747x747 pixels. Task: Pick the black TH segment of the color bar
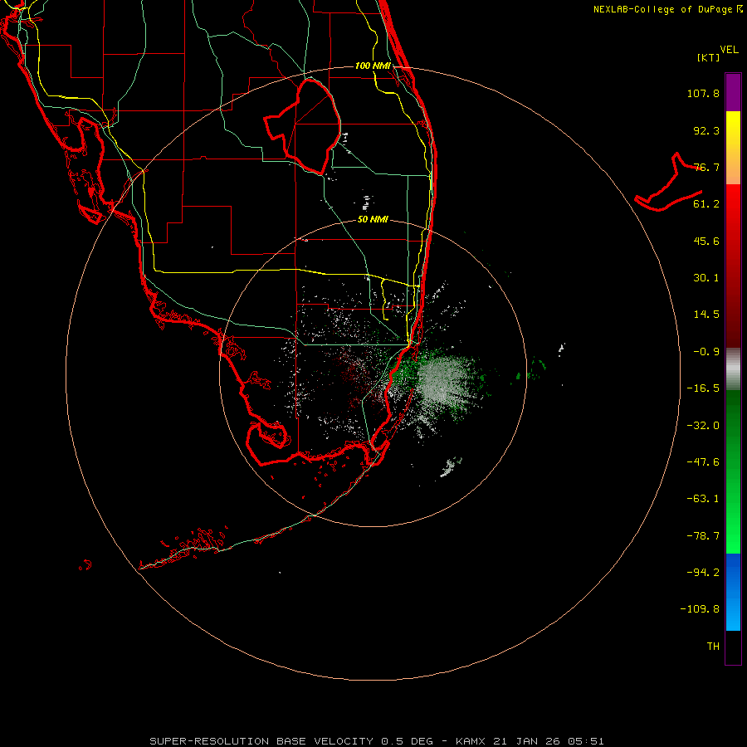[x=733, y=647]
